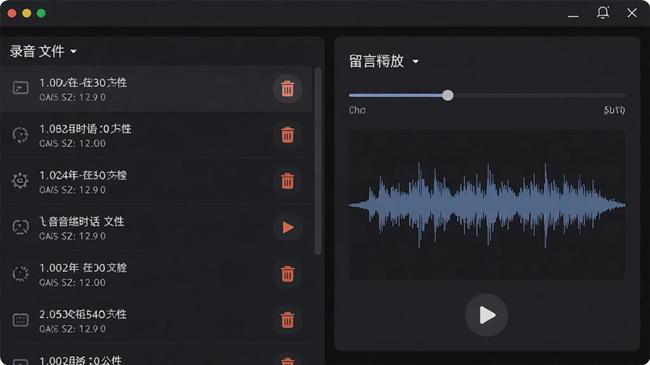Click the 'Cho' slider start label
This screenshot has height=365, width=650.
click(357, 110)
